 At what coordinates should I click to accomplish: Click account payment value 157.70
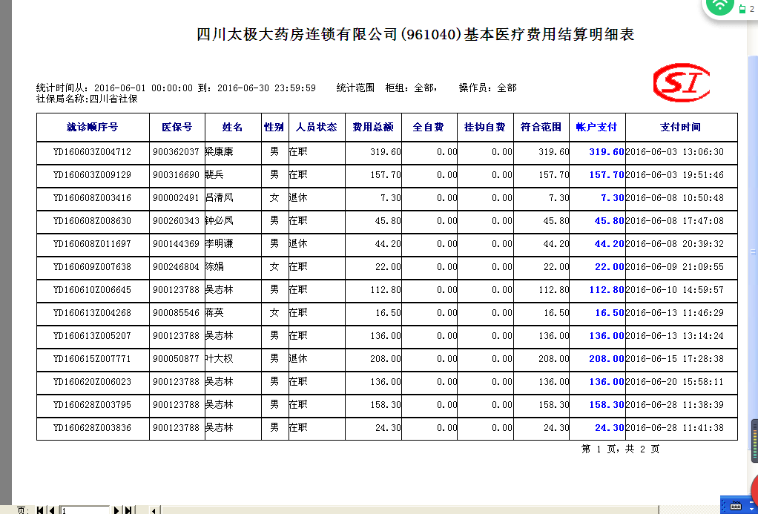(x=607, y=175)
